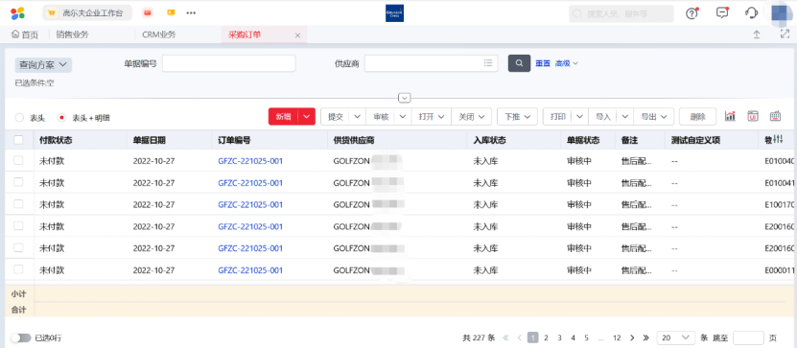The height and width of the screenshot is (349, 797).
Task: Toggle the 已选0行 switch
Action: 21,337
